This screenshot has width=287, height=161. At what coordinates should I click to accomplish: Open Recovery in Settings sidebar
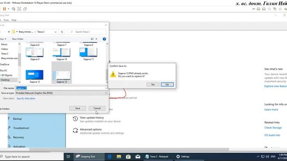coord(18,137)
